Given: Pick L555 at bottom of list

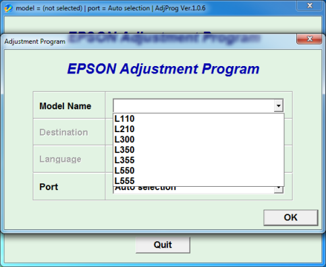Looking at the screenshot, I should (x=198, y=181).
